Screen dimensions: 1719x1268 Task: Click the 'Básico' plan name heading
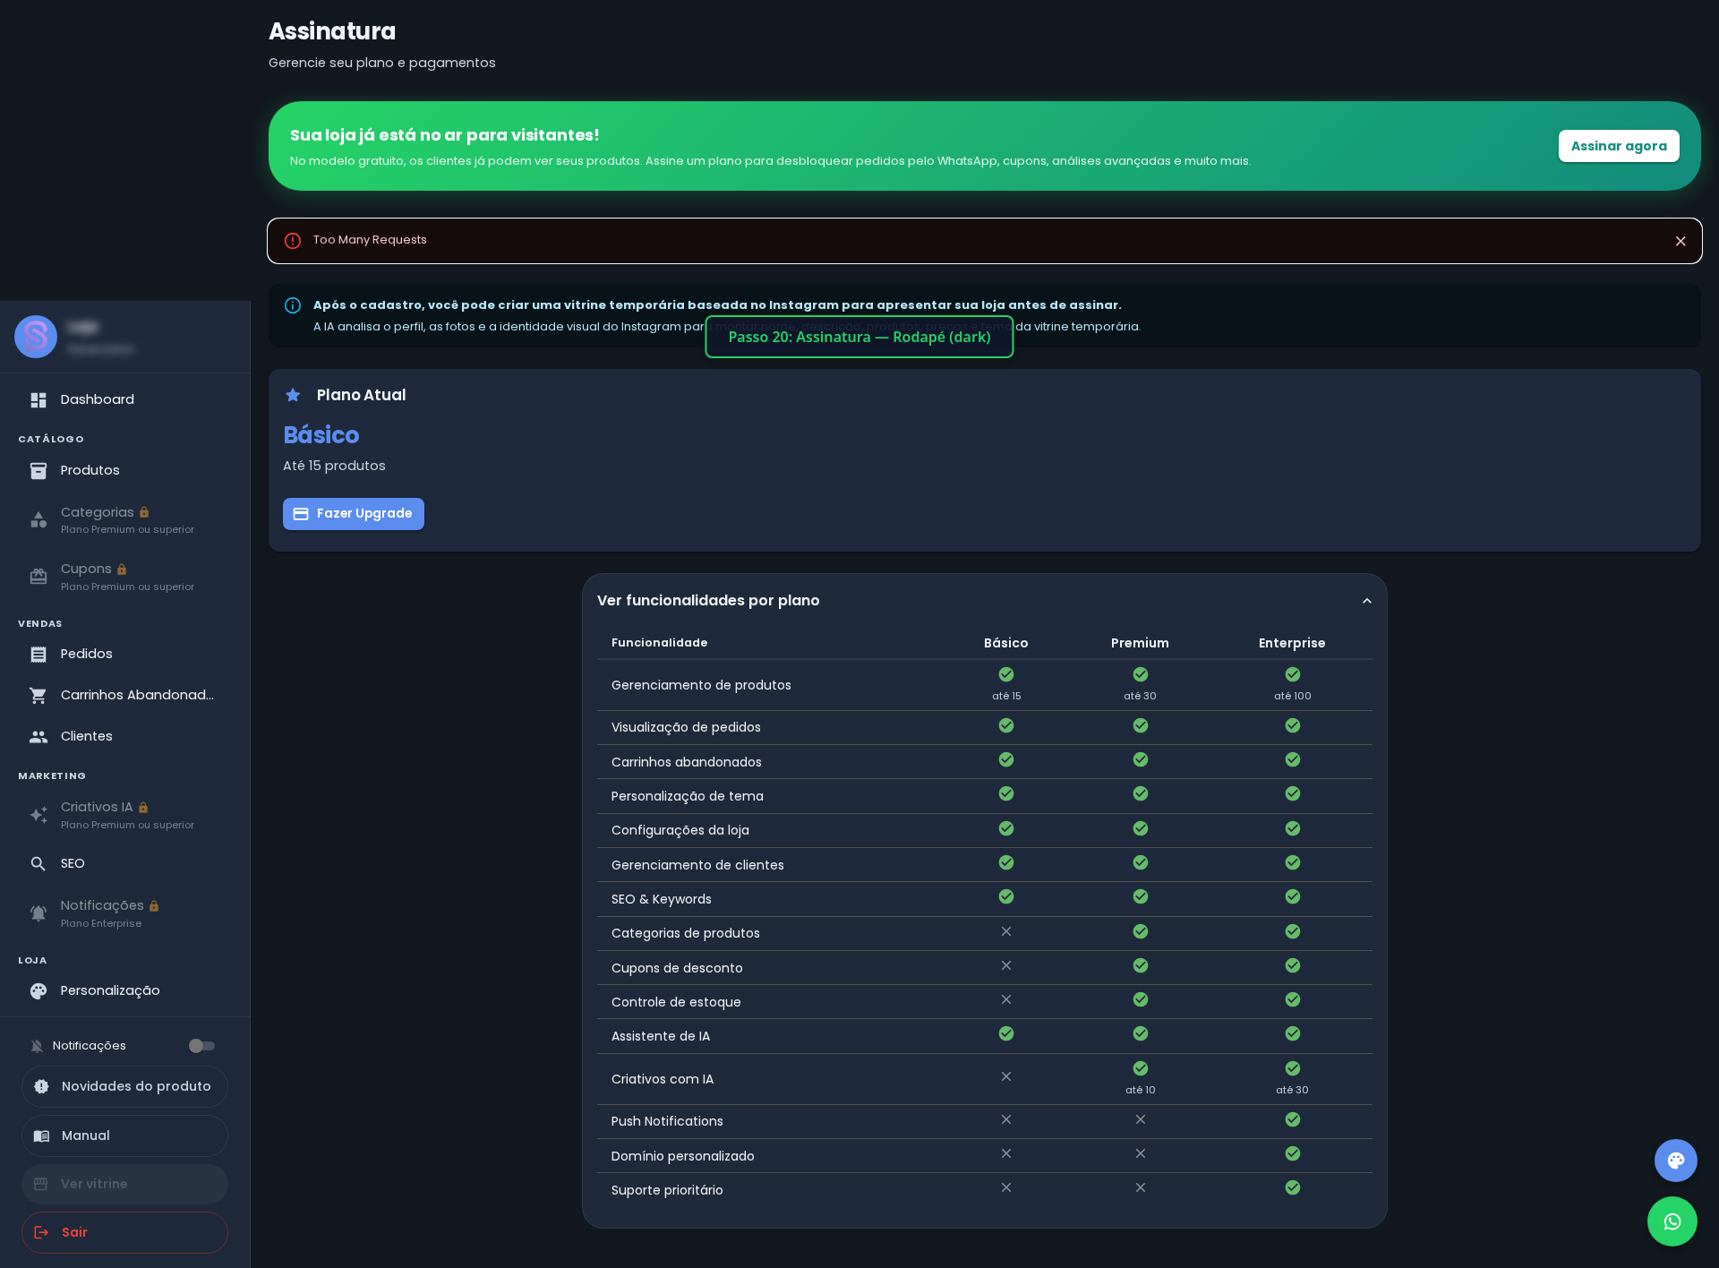321,435
